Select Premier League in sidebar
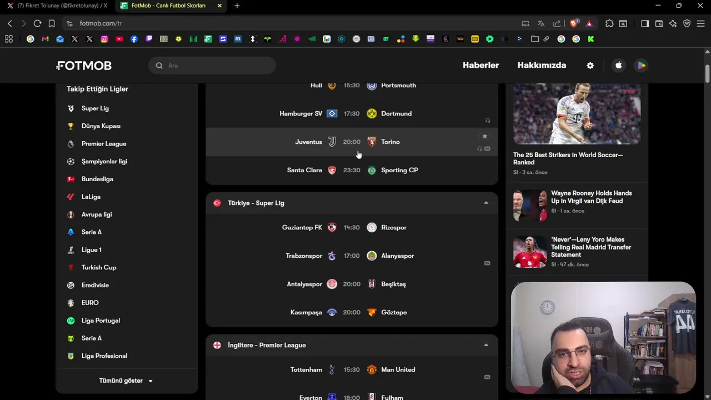 point(103,144)
